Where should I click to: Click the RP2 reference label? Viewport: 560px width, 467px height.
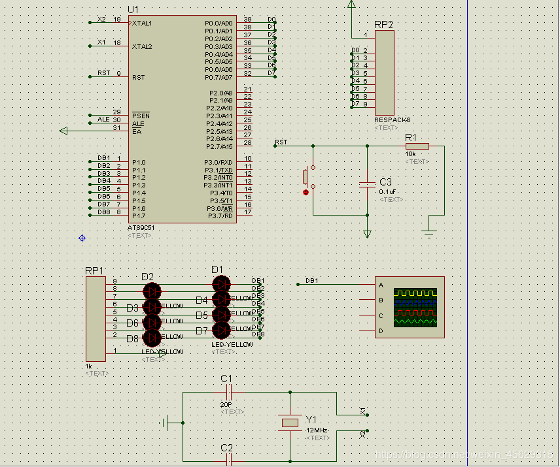tap(383, 25)
